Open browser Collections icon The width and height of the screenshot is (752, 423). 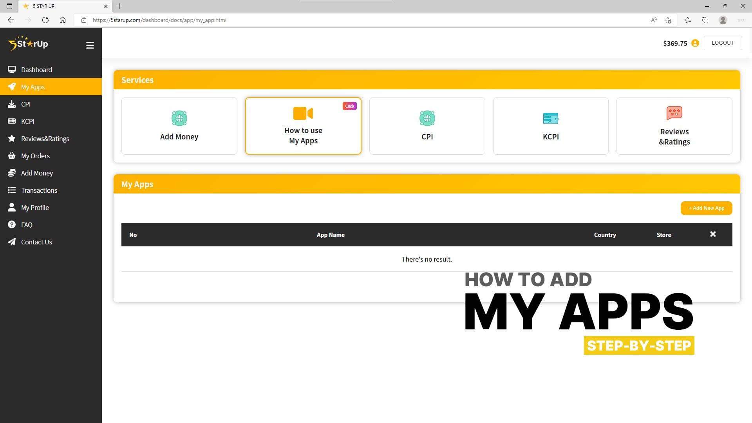pyautogui.click(x=705, y=20)
